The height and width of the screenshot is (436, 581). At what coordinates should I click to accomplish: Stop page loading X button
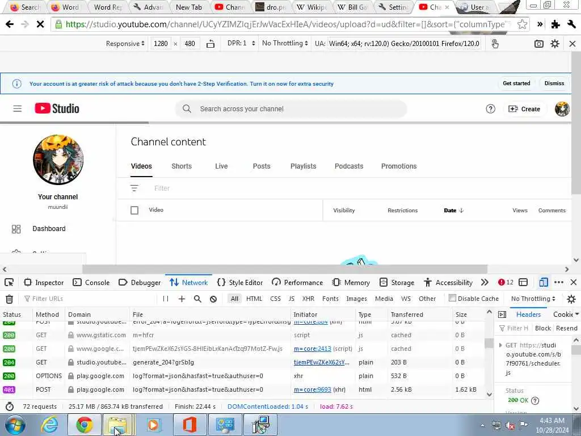40,24
